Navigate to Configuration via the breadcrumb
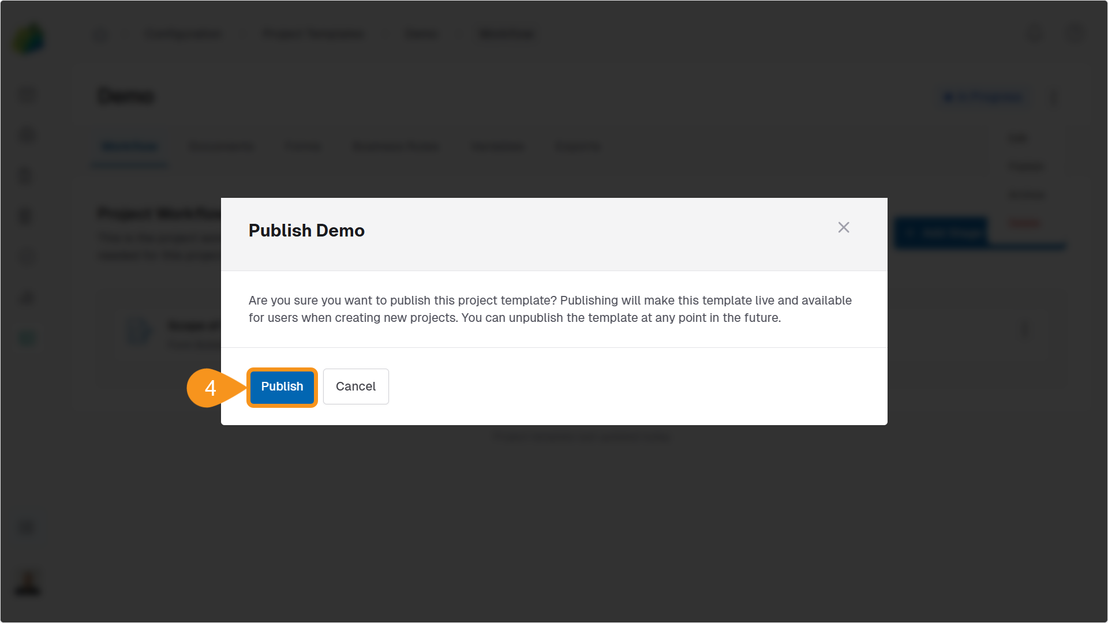The width and height of the screenshot is (1108, 623). click(183, 34)
